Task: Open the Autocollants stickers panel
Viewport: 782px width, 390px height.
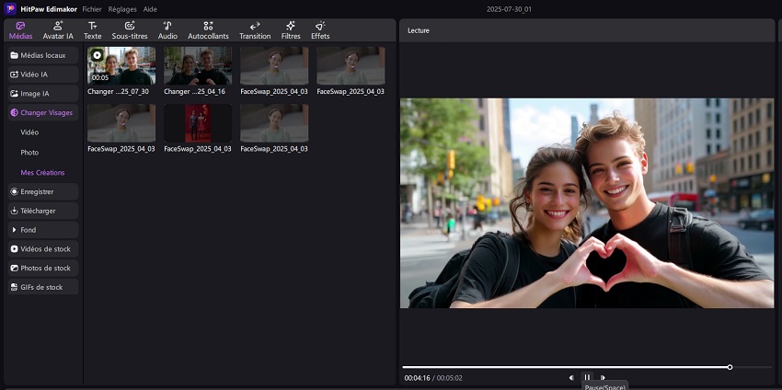Action: [208, 30]
